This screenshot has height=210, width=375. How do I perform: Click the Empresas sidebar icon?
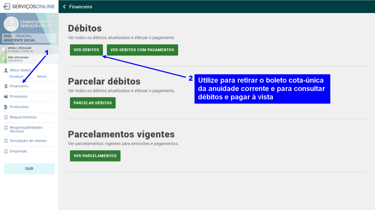[x=6, y=151]
